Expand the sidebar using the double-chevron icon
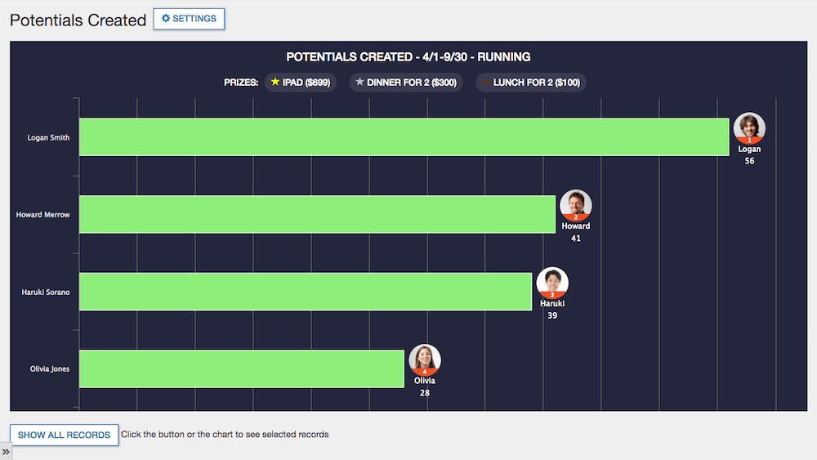The width and height of the screenshot is (817, 460). pyautogui.click(x=6, y=452)
